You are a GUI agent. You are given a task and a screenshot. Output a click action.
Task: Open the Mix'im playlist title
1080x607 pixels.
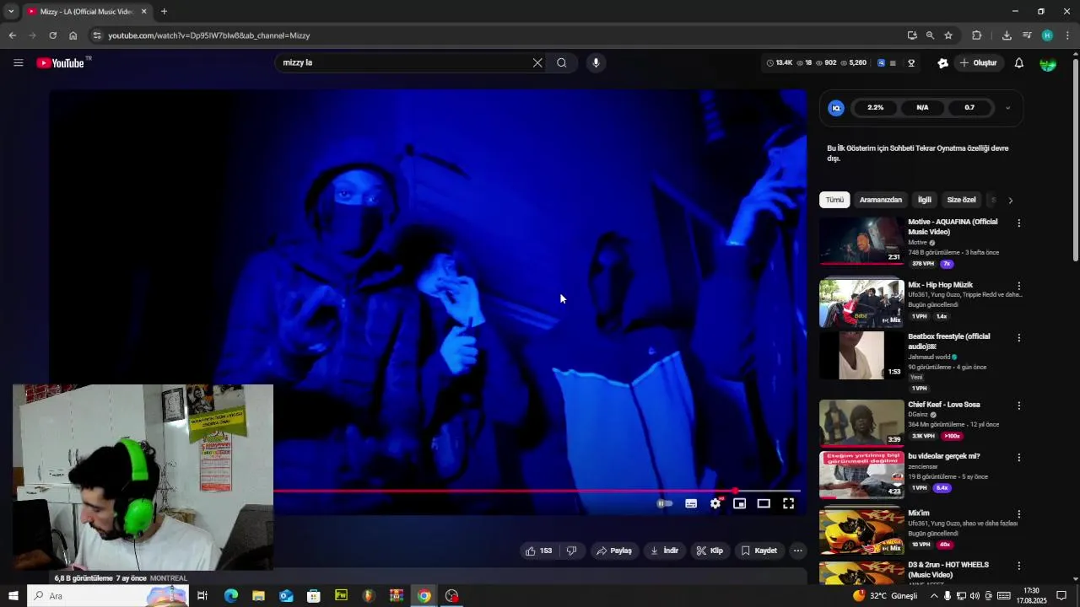[919, 513]
